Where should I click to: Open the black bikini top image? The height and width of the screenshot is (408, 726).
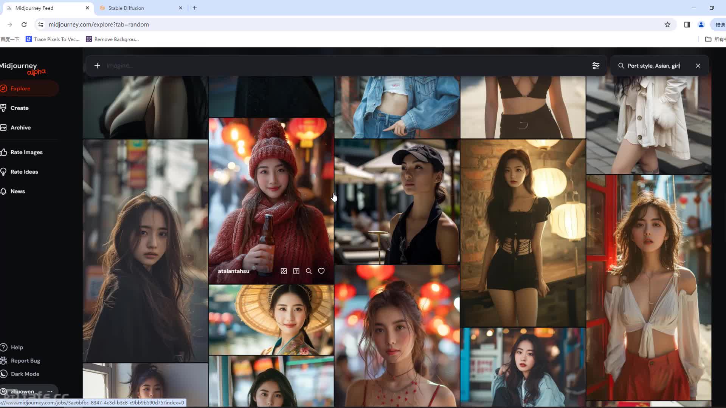tap(523, 107)
